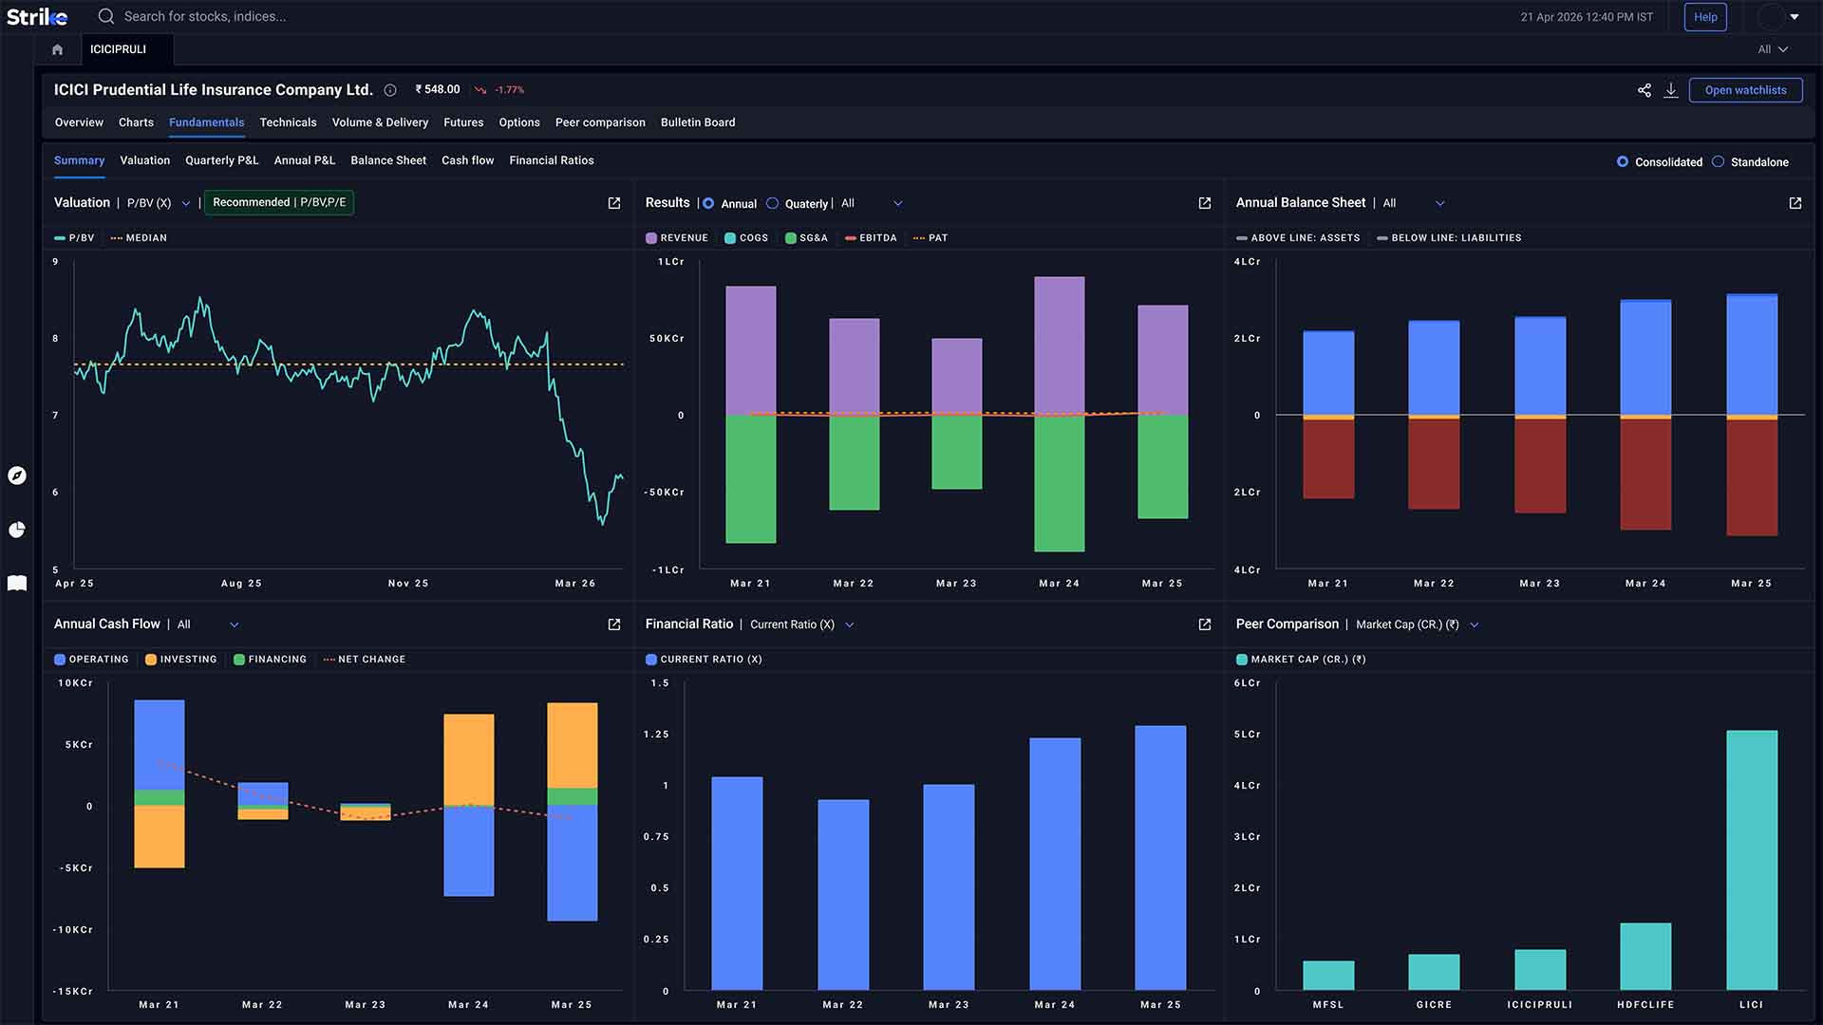1823x1025 pixels.
Task: Click the Open watchlists button
Action: (x=1745, y=90)
